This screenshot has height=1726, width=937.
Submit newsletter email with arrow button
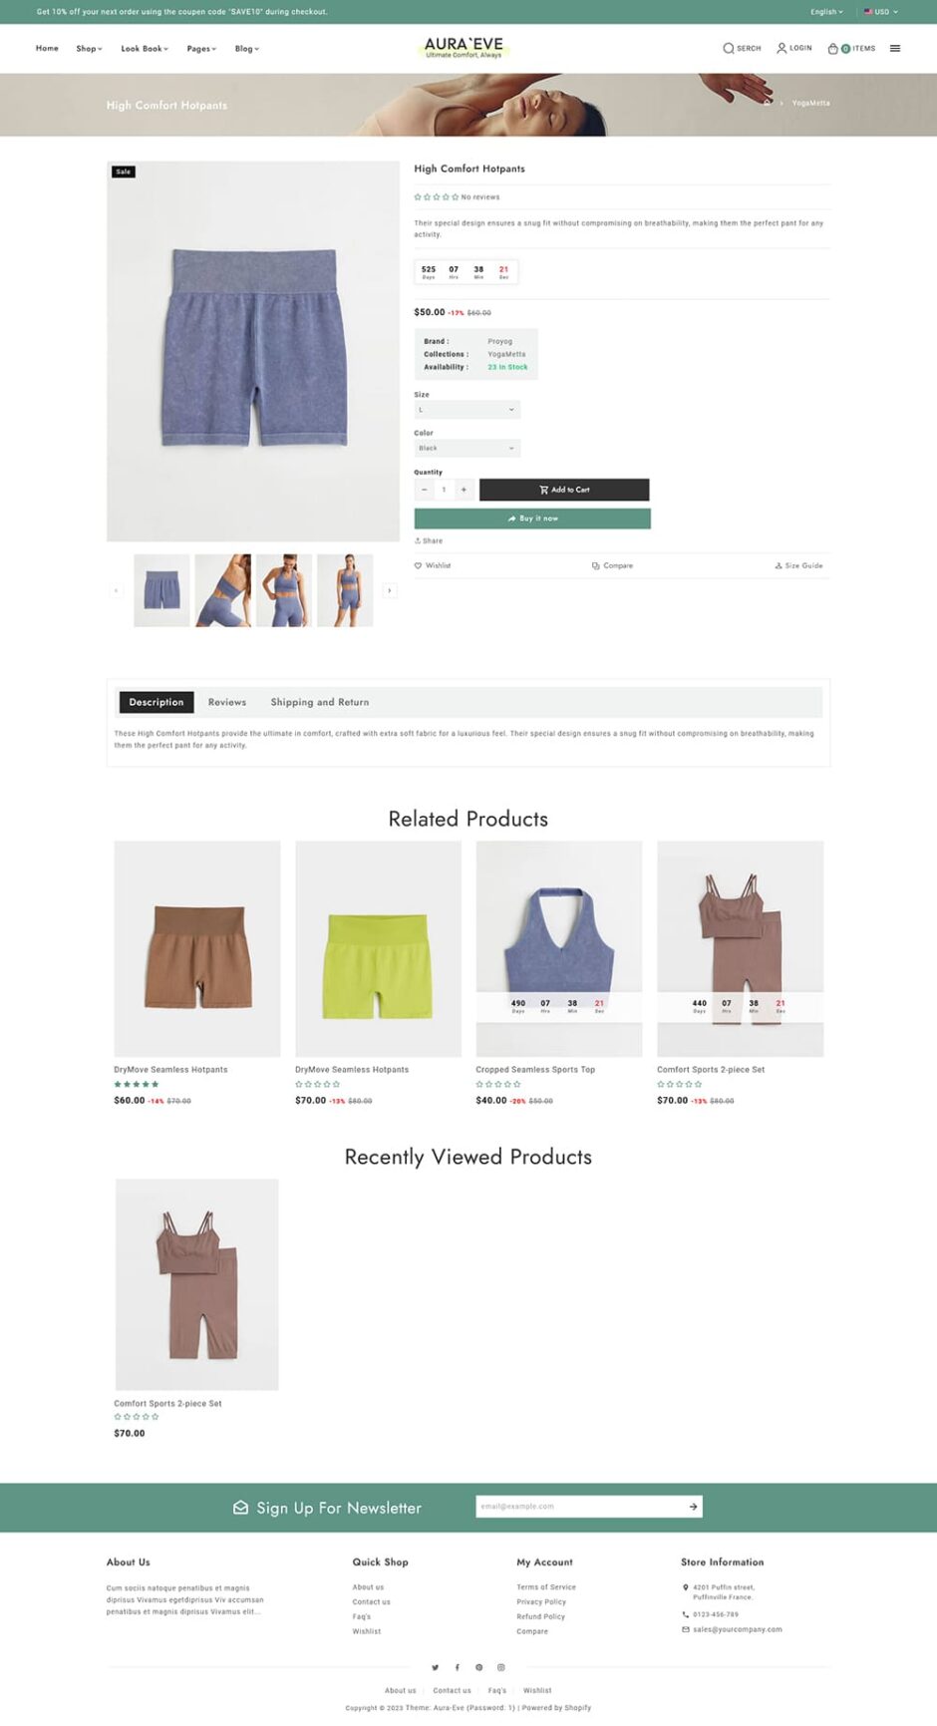[693, 1507]
